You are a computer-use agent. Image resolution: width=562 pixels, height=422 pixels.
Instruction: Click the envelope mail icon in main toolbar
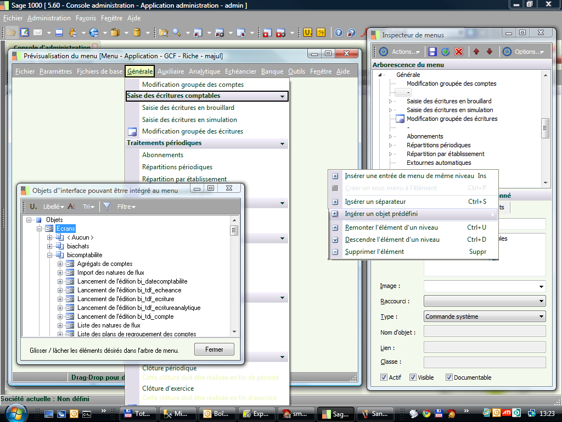38,32
